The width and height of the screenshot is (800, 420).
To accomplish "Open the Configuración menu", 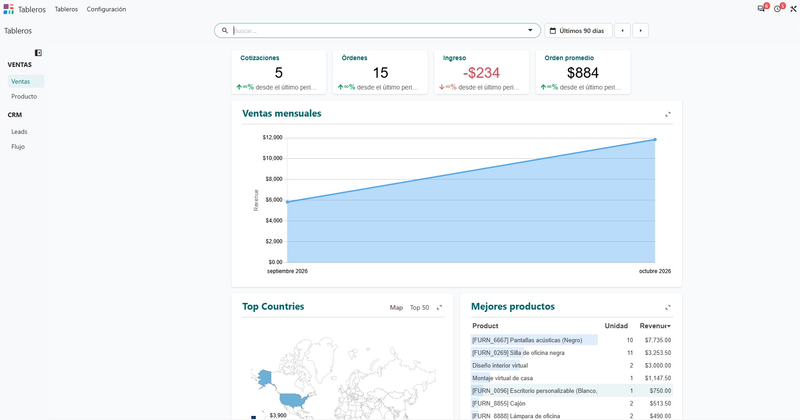I will pyautogui.click(x=106, y=9).
